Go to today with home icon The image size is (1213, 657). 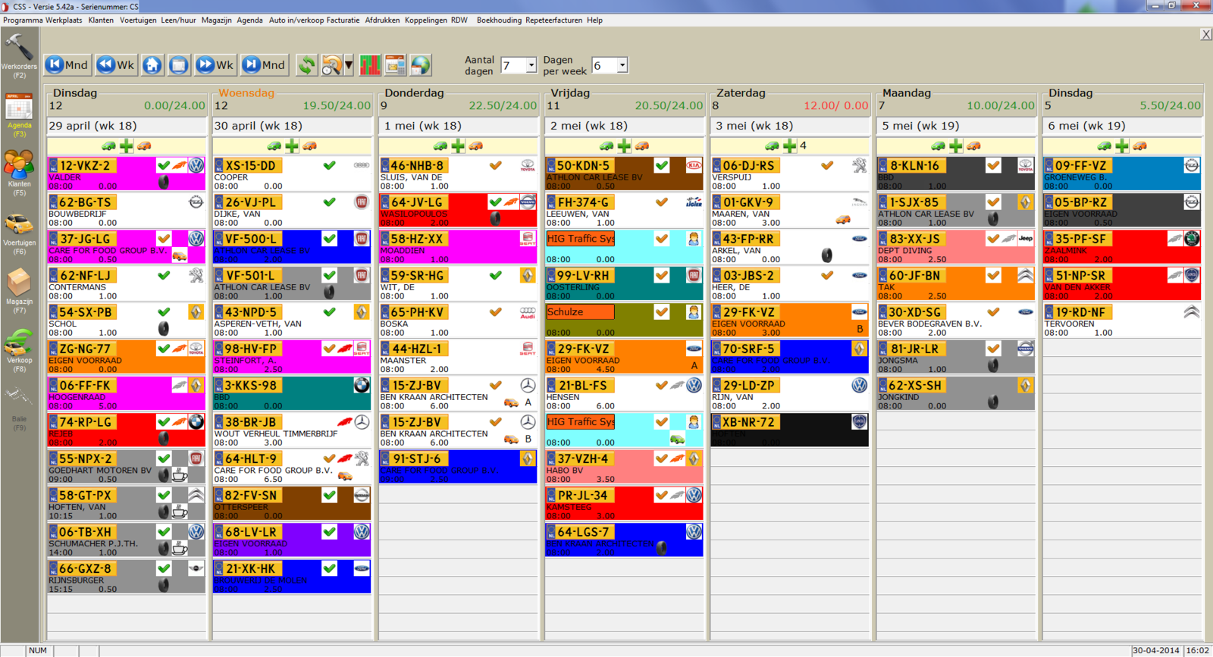pyautogui.click(x=152, y=65)
